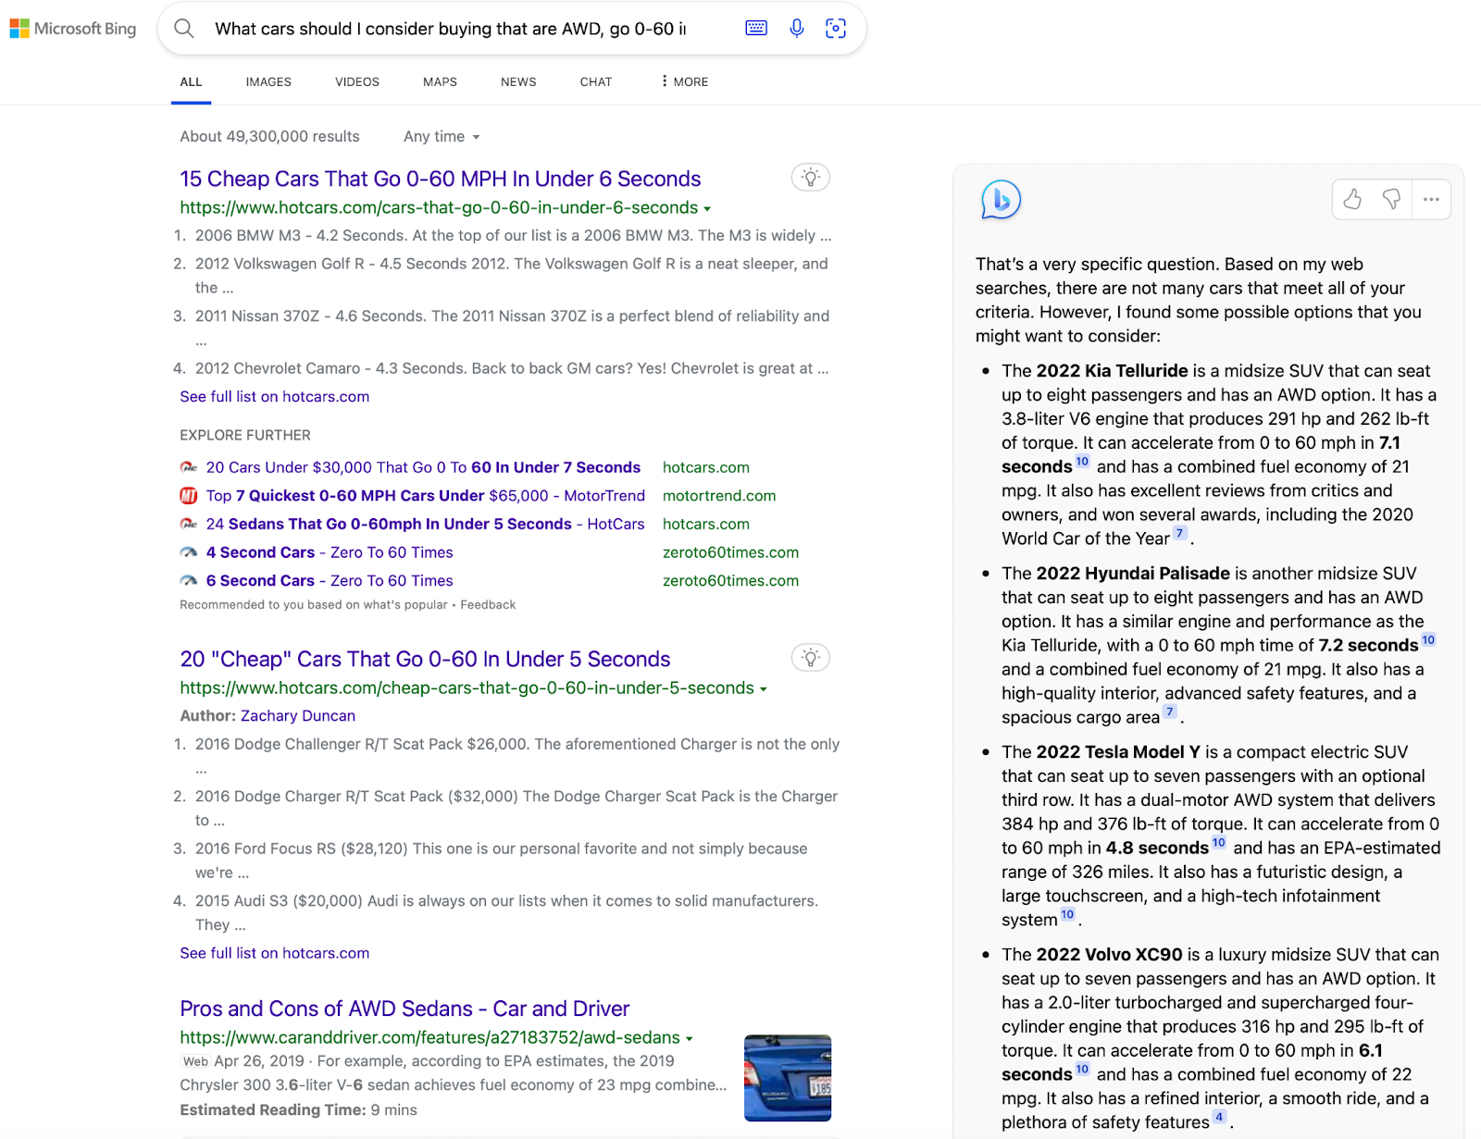Viewport: 1481px width, 1139px height.
Task: Start voice search with microphone icon
Action: click(x=796, y=29)
